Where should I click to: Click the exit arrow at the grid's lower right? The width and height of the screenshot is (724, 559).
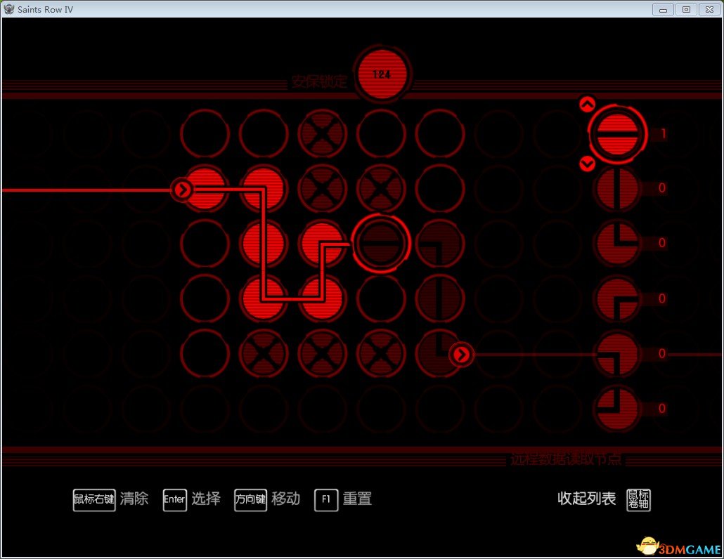[461, 354]
